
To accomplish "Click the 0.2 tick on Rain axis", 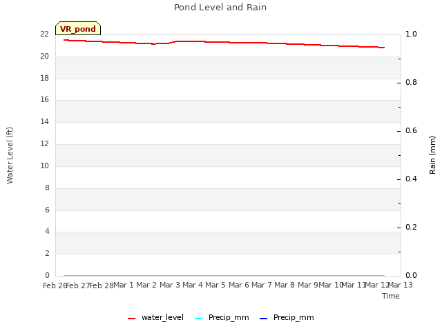I will coord(411,227).
